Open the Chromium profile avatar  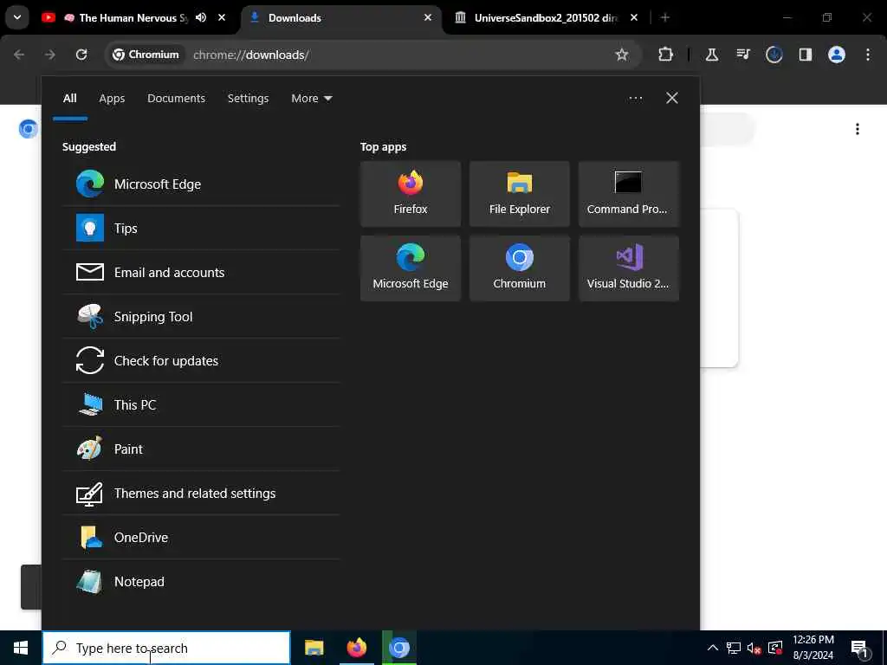tap(836, 55)
